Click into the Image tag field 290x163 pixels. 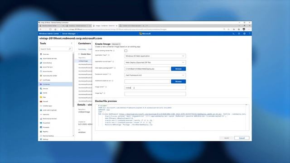(x=155, y=94)
